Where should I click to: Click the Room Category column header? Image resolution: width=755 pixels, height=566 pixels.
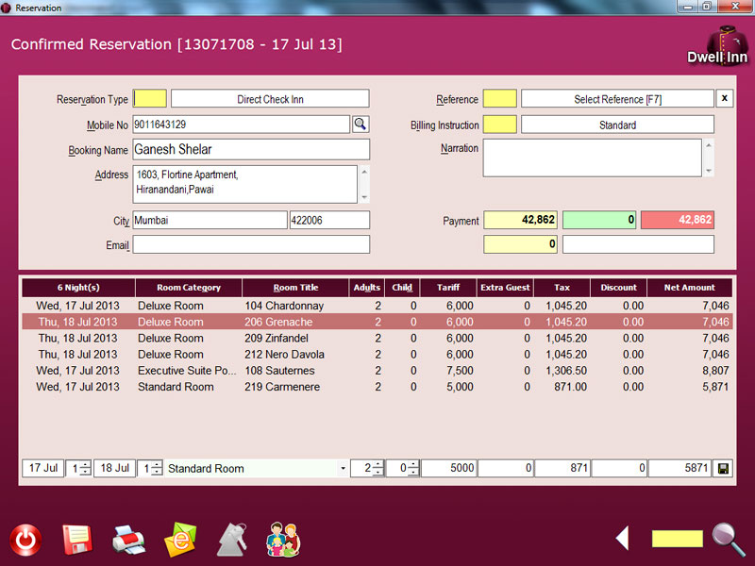point(188,288)
